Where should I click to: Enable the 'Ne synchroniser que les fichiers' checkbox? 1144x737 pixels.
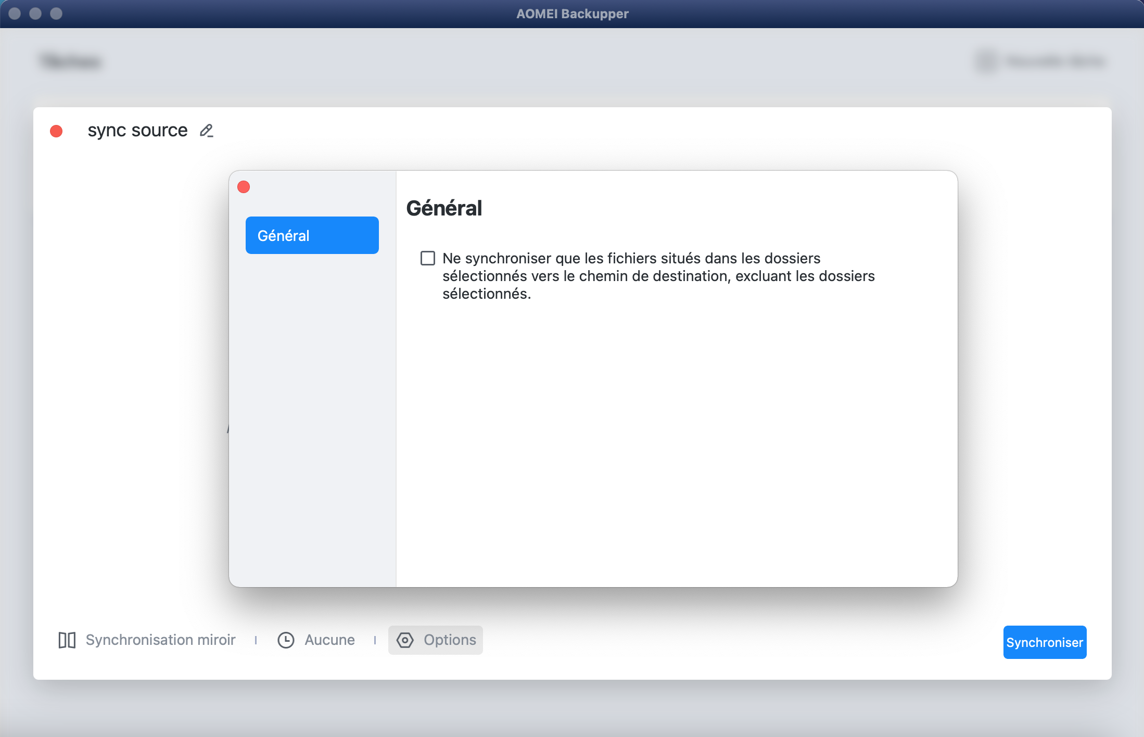(x=428, y=258)
